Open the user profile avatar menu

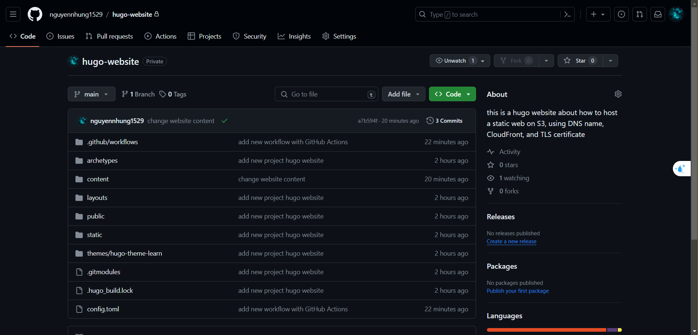[676, 14]
